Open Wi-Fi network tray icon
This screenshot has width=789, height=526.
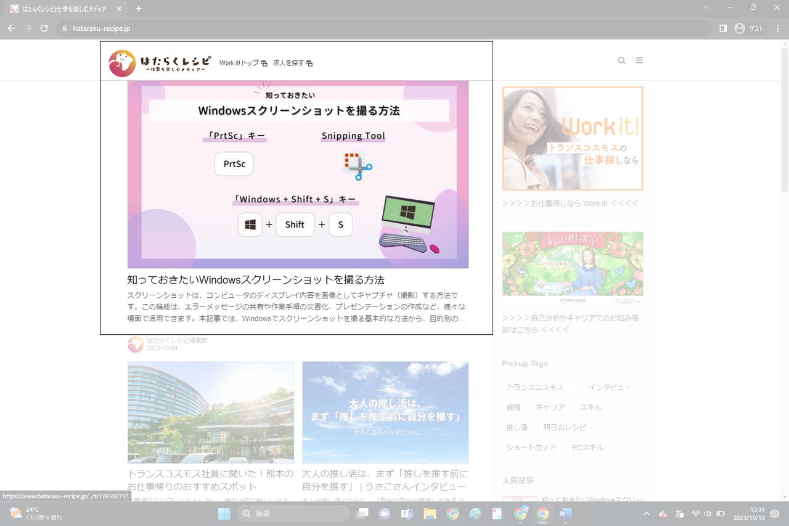click(x=696, y=514)
